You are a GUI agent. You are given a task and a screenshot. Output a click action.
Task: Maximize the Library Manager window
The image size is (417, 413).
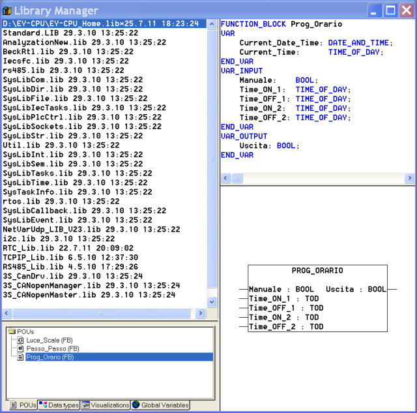pyautogui.click(x=390, y=10)
